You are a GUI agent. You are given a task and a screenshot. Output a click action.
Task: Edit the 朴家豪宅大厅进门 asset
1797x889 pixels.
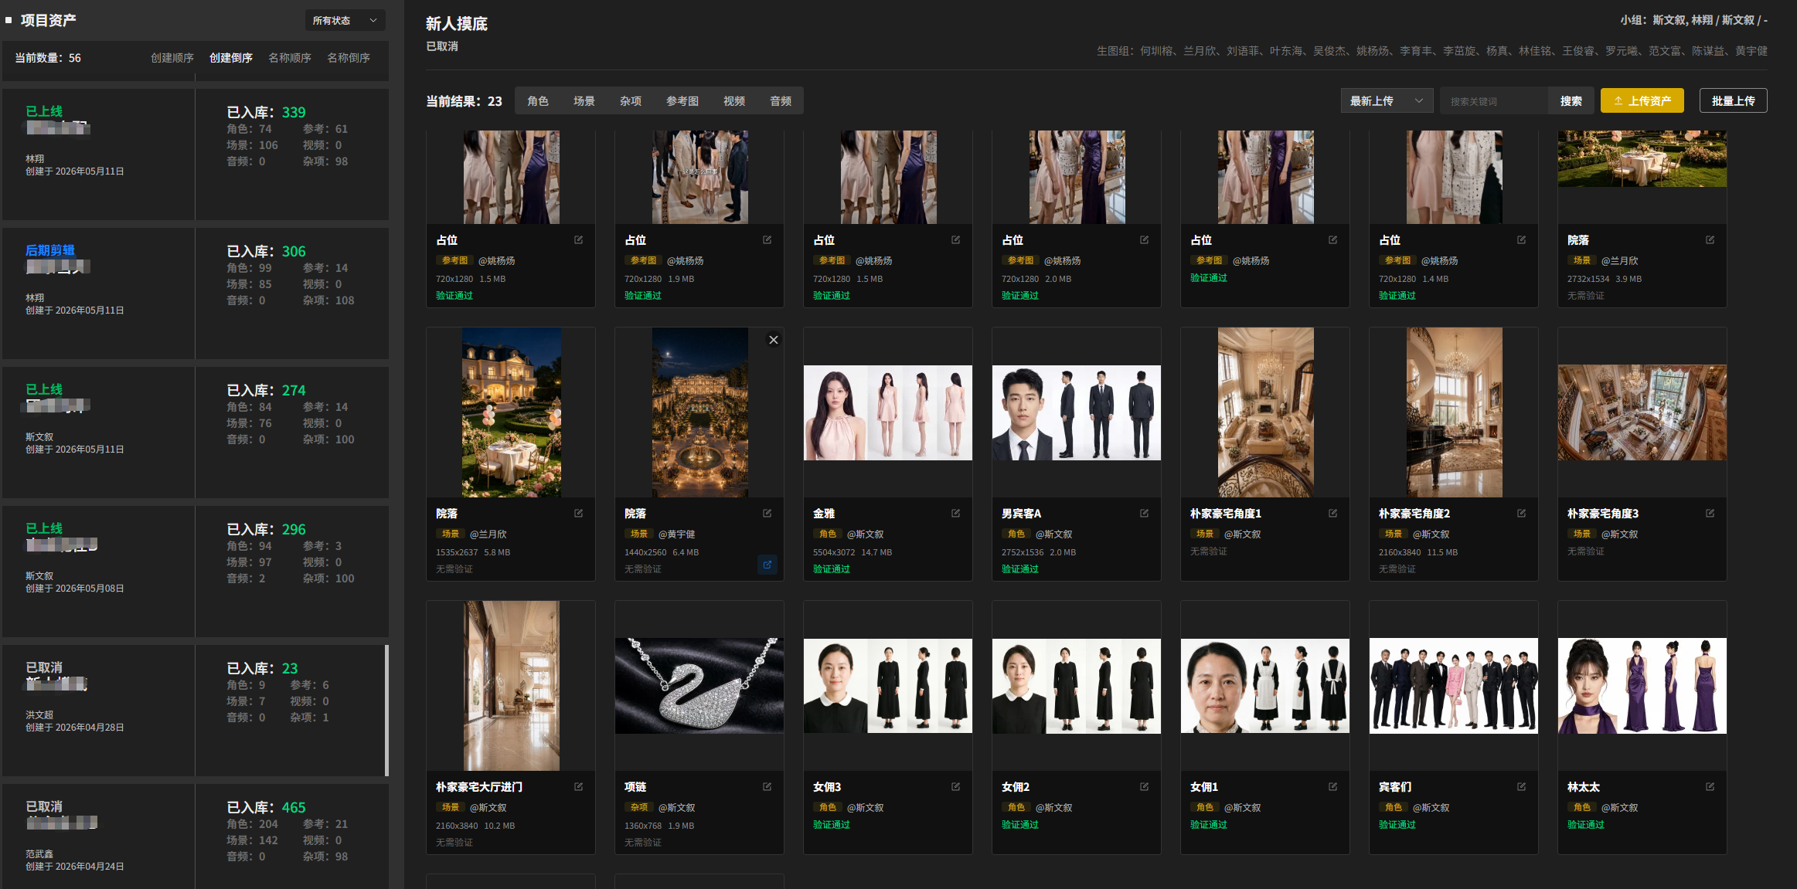578,786
